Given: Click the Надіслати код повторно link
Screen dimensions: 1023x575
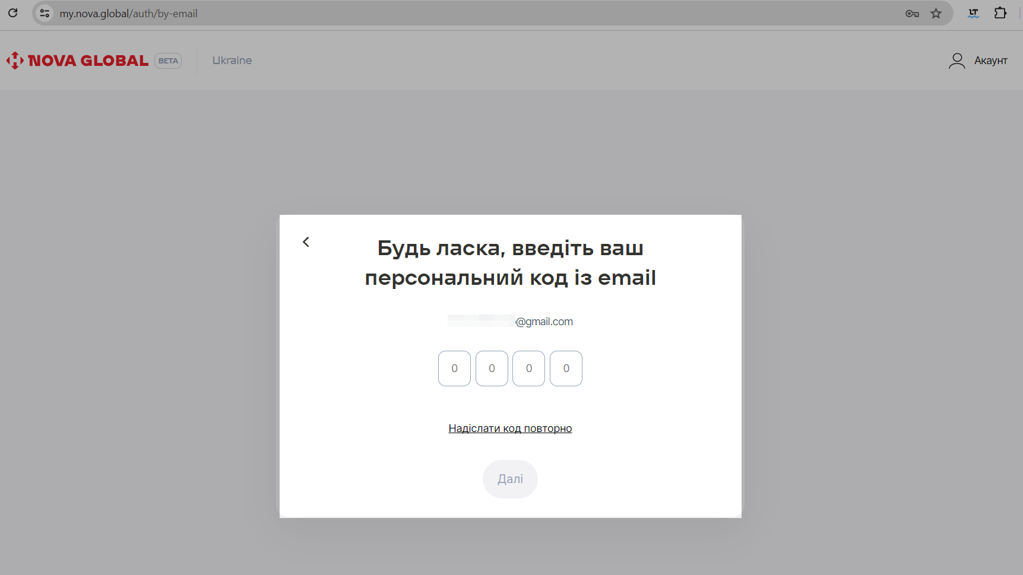Looking at the screenshot, I should coord(510,428).
